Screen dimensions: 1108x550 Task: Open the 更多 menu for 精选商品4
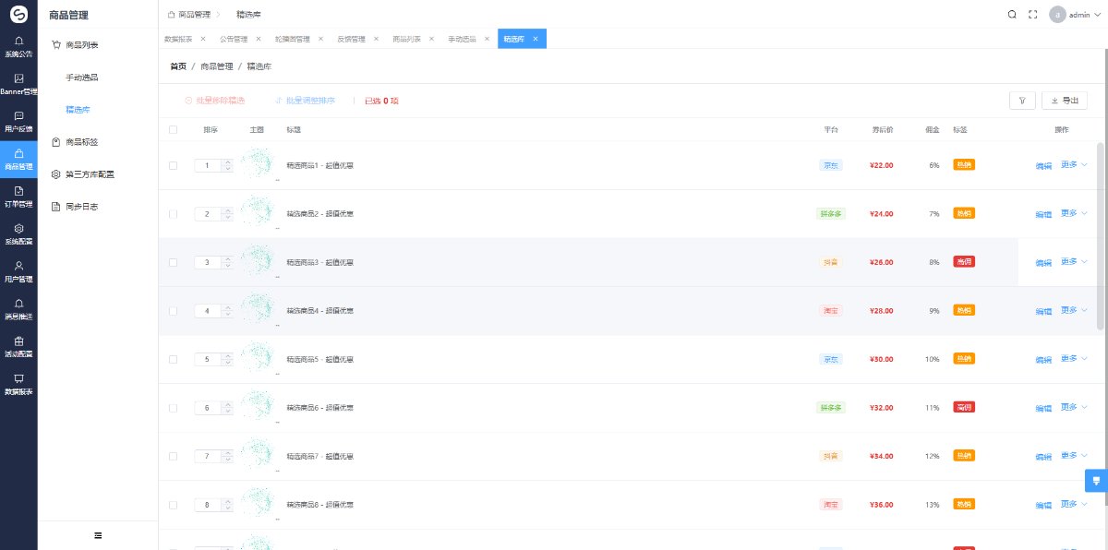(x=1074, y=310)
